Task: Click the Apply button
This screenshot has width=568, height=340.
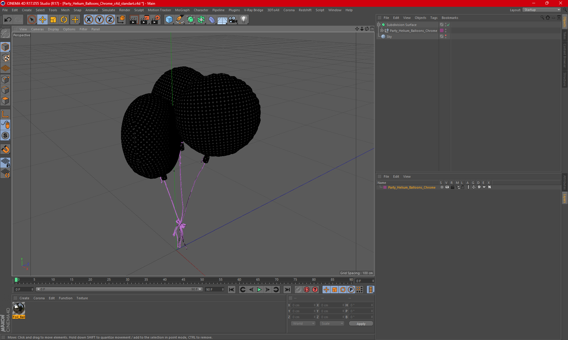Action: [361, 324]
